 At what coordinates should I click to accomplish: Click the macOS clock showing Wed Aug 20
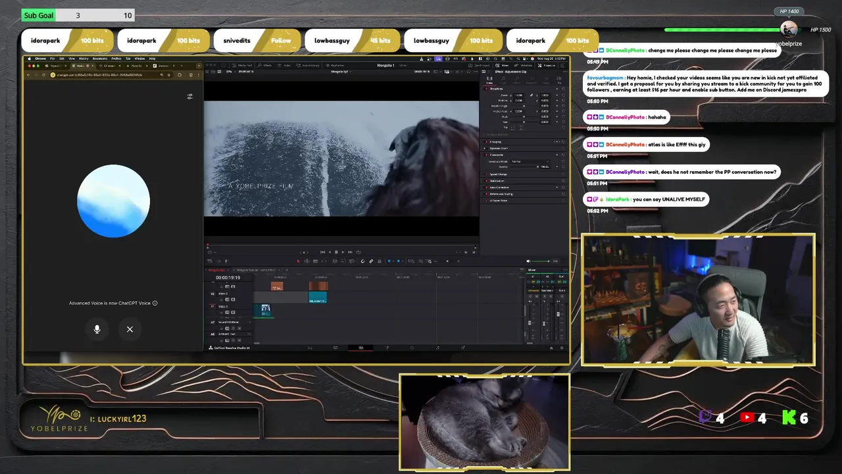coord(551,59)
